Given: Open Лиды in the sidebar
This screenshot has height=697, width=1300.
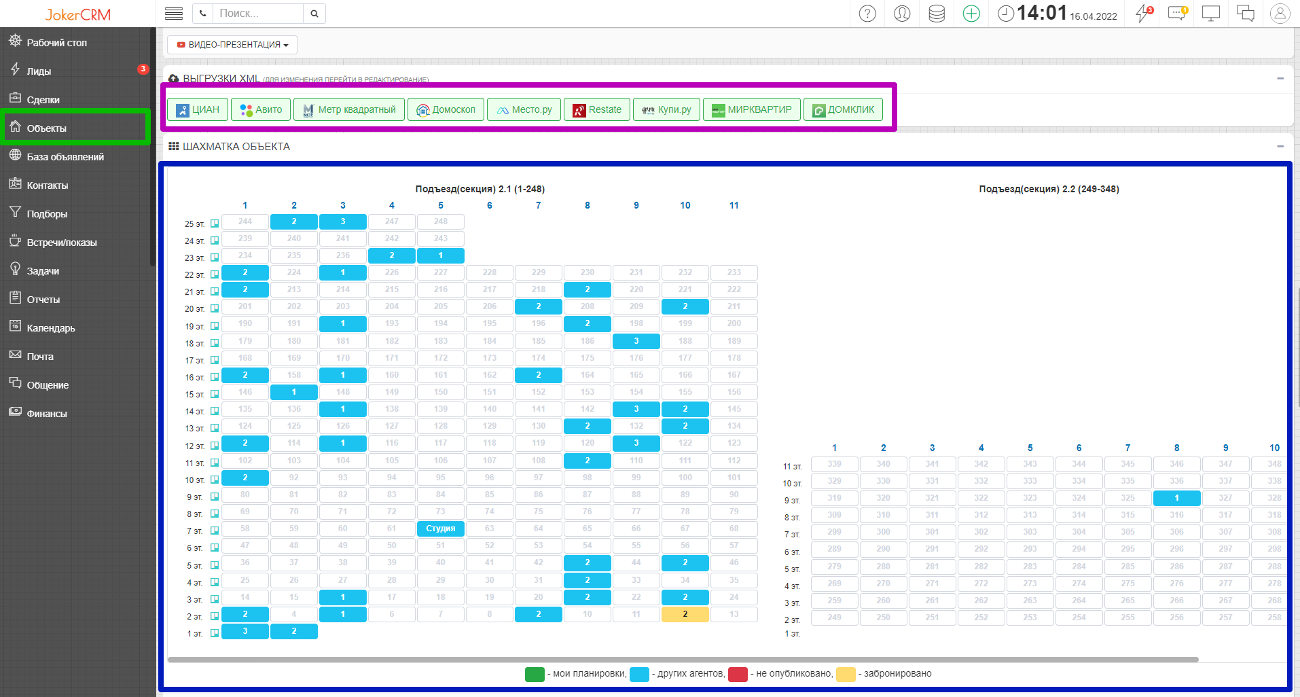Looking at the screenshot, I should pos(39,71).
